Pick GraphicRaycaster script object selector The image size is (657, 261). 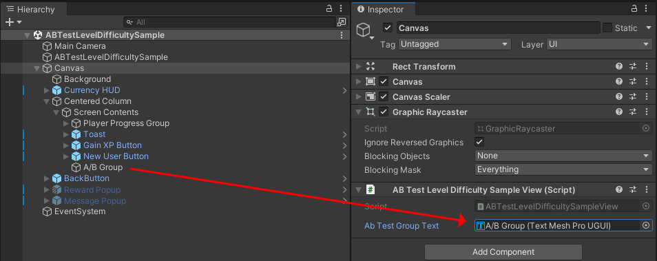tap(646, 129)
